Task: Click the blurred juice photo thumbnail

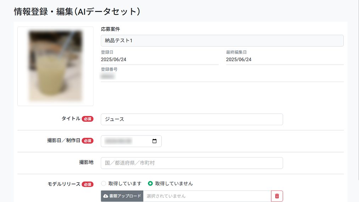Action: click(55, 66)
